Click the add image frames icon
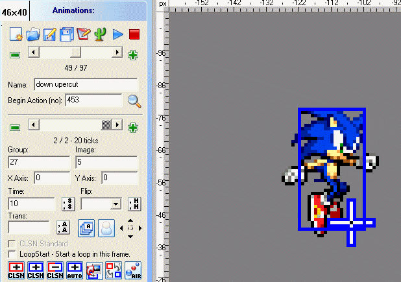Image resolution: width=401 pixels, height=282 pixels. click(94, 271)
